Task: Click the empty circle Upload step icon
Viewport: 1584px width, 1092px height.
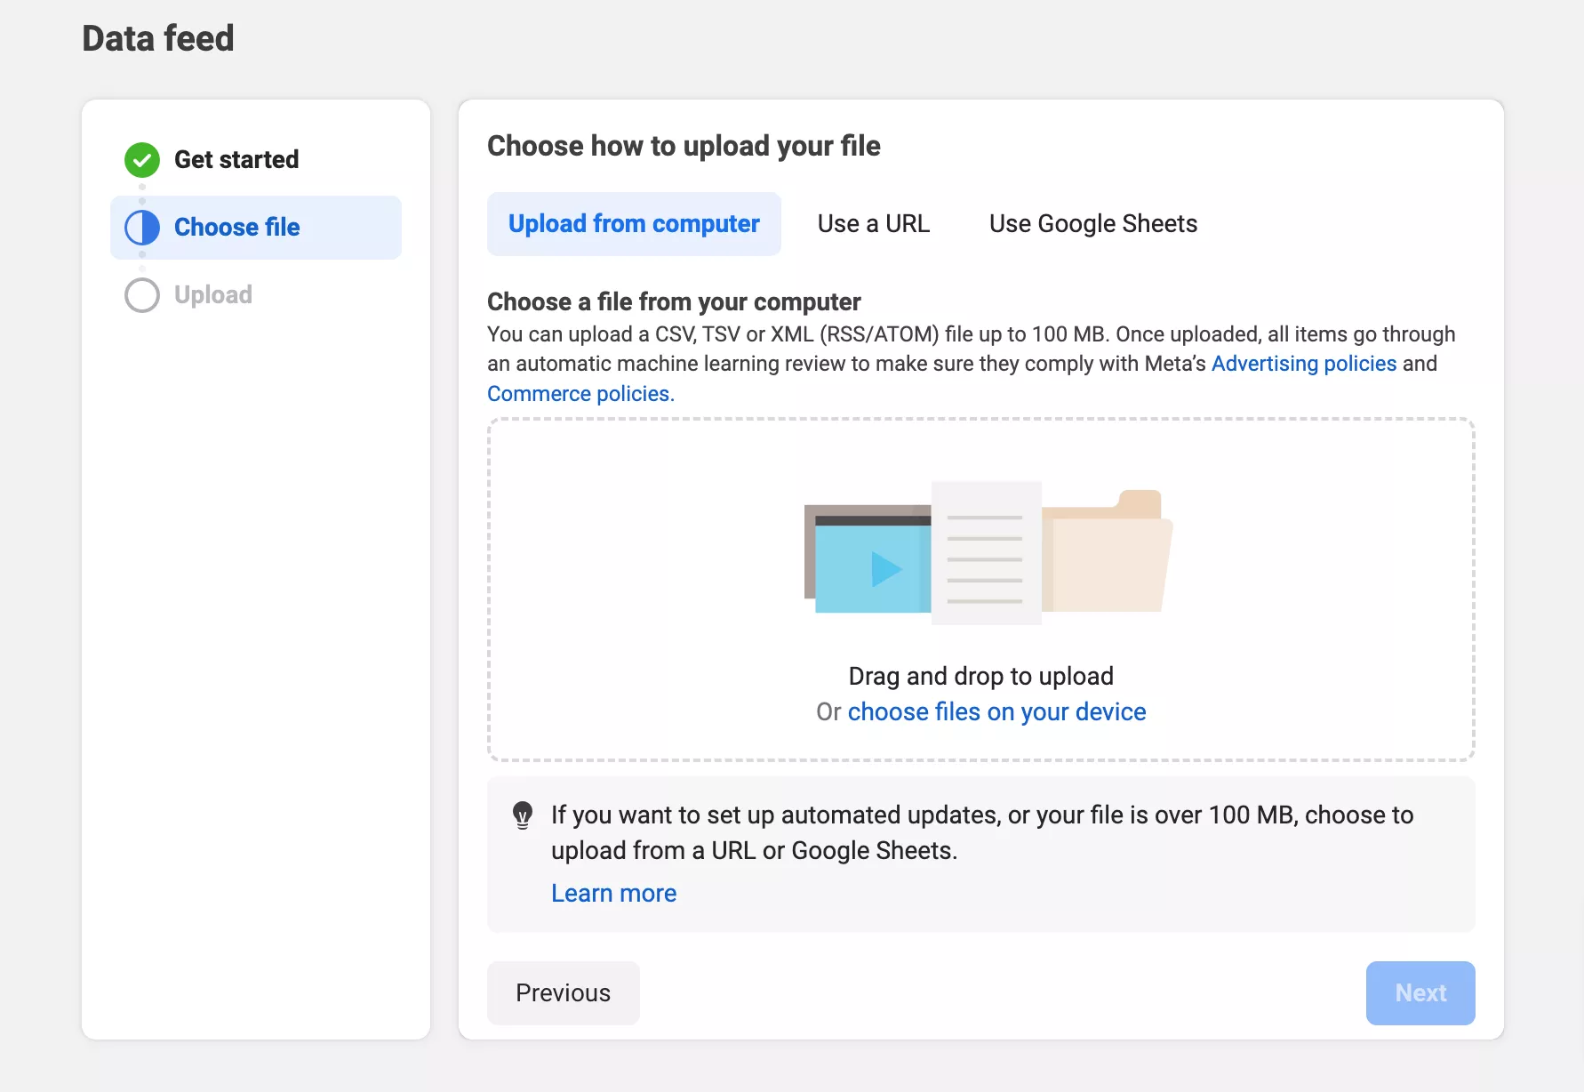Action: click(142, 295)
